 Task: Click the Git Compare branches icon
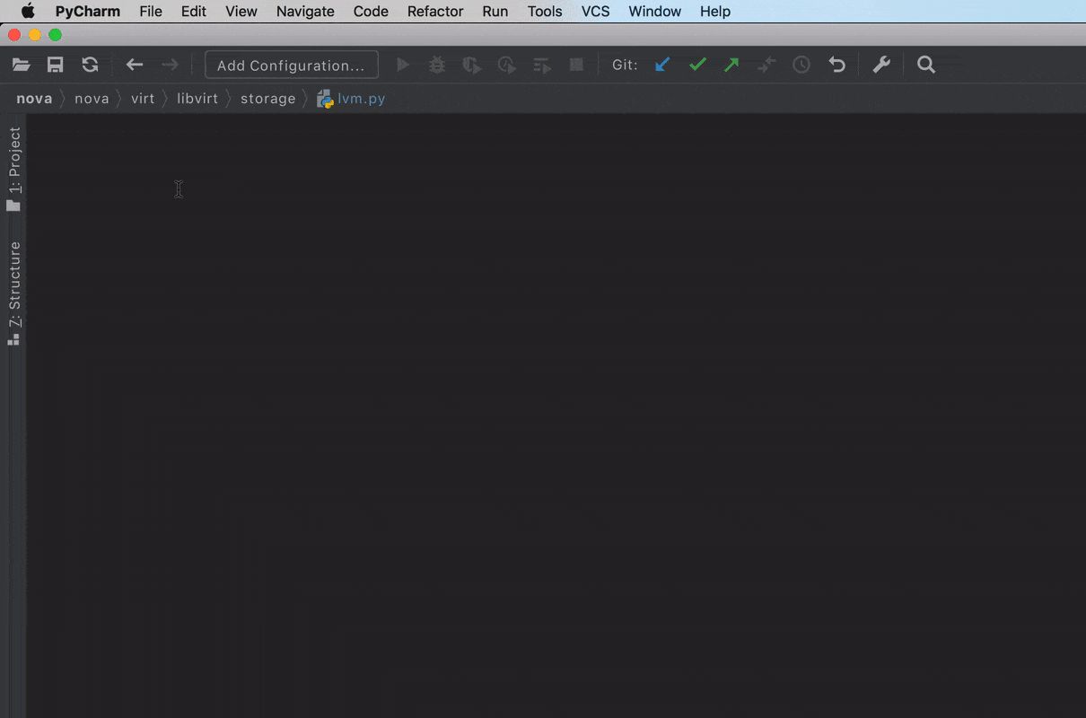click(766, 65)
